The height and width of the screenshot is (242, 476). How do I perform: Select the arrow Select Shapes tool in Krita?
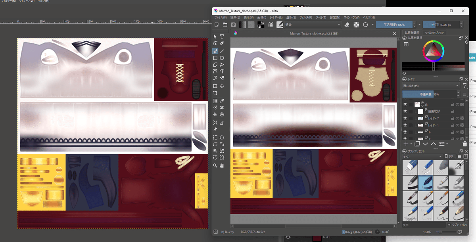(215, 36)
